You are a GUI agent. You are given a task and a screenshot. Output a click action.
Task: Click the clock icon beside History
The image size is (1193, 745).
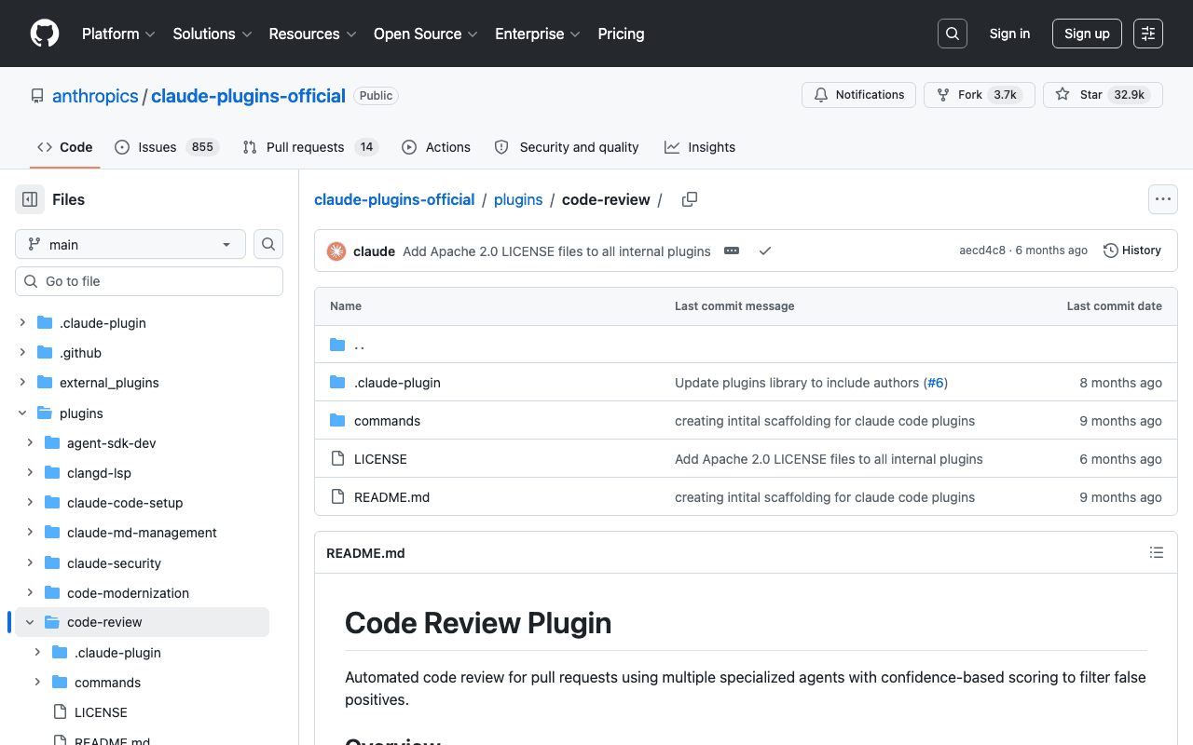(x=1111, y=251)
